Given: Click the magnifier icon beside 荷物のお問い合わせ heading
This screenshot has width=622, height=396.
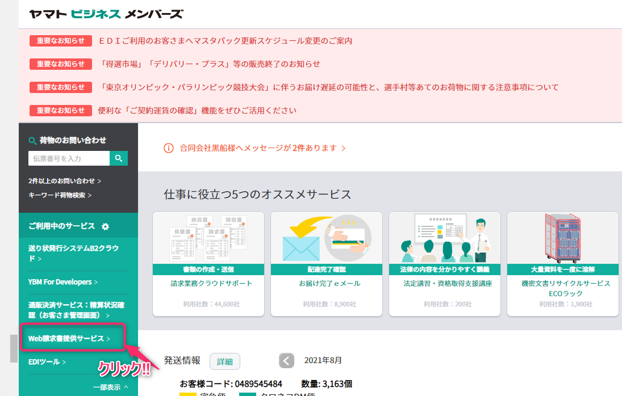Looking at the screenshot, I should click(32, 141).
